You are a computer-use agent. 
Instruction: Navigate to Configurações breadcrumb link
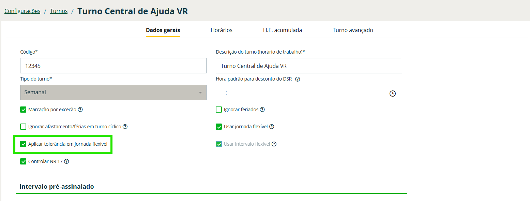click(x=22, y=11)
